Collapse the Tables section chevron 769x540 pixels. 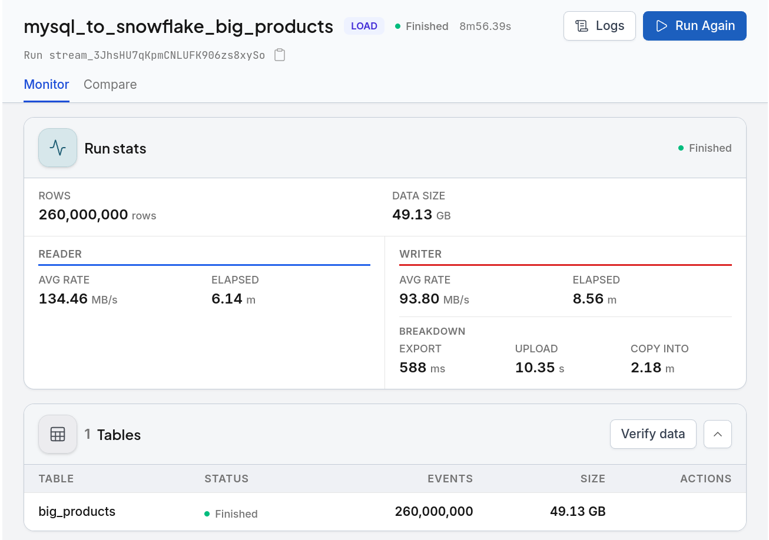718,434
